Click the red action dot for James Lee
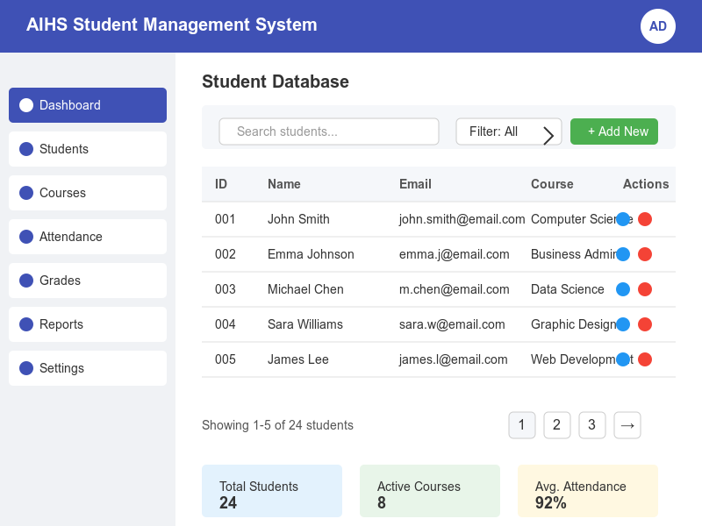 click(645, 359)
